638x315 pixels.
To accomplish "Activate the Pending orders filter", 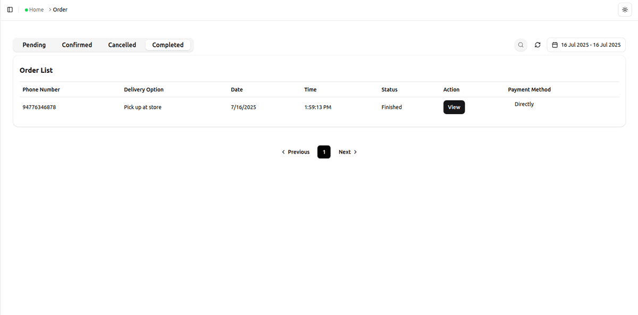I will pos(34,45).
